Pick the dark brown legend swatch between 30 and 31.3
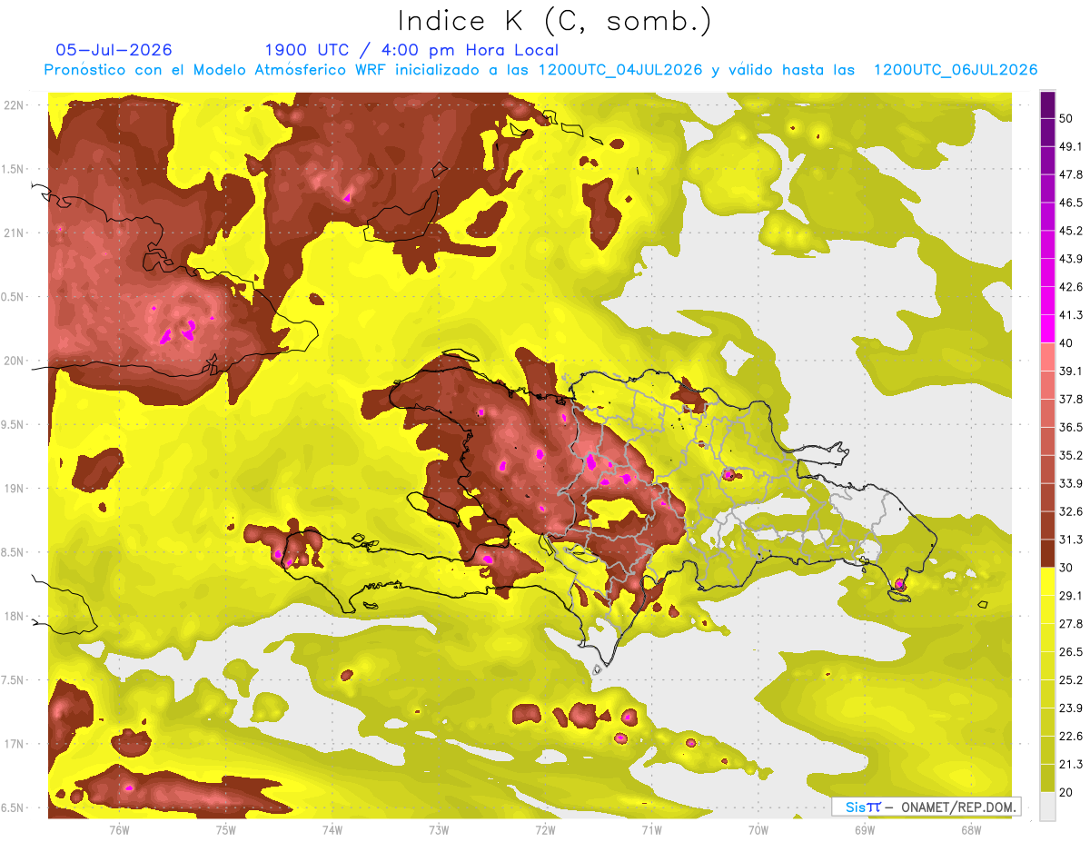Image resolution: width=1090 pixels, height=842 pixels. [x=1047, y=554]
